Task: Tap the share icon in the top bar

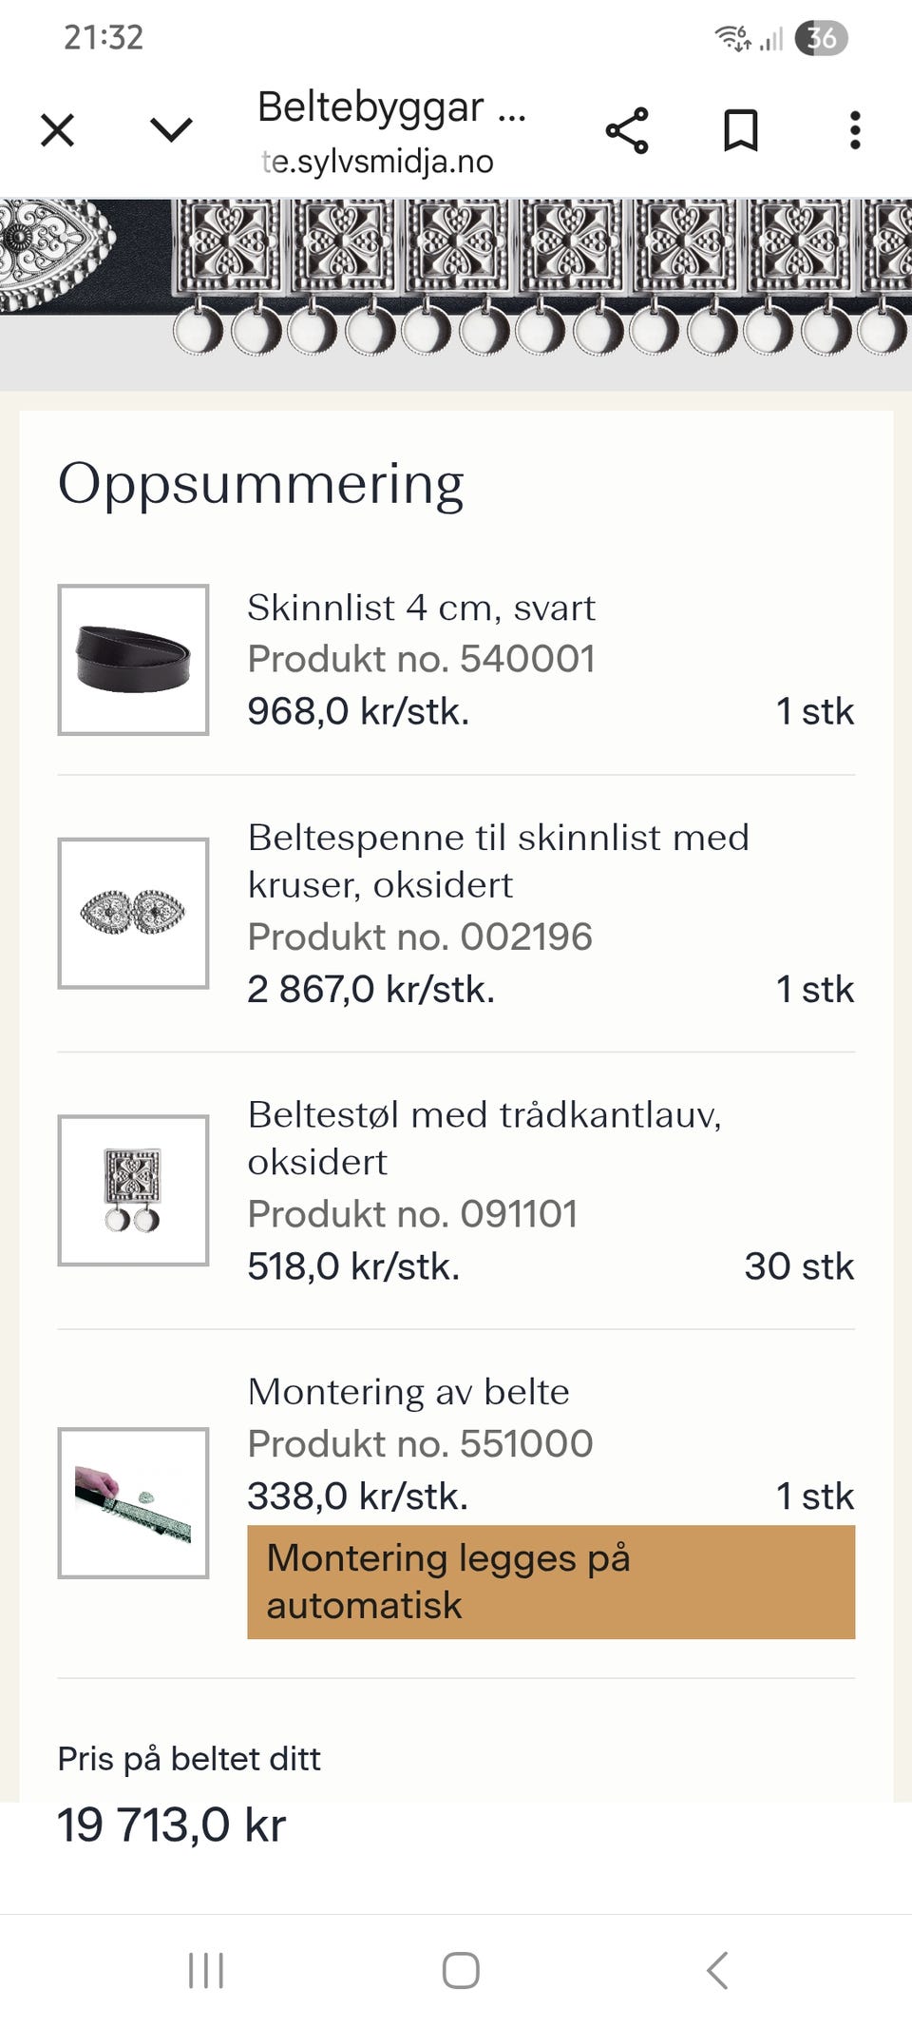Action: click(x=627, y=130)
